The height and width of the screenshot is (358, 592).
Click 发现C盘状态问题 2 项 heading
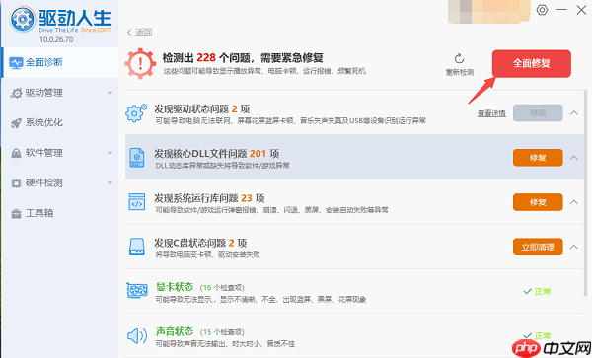tap(200, 243)
